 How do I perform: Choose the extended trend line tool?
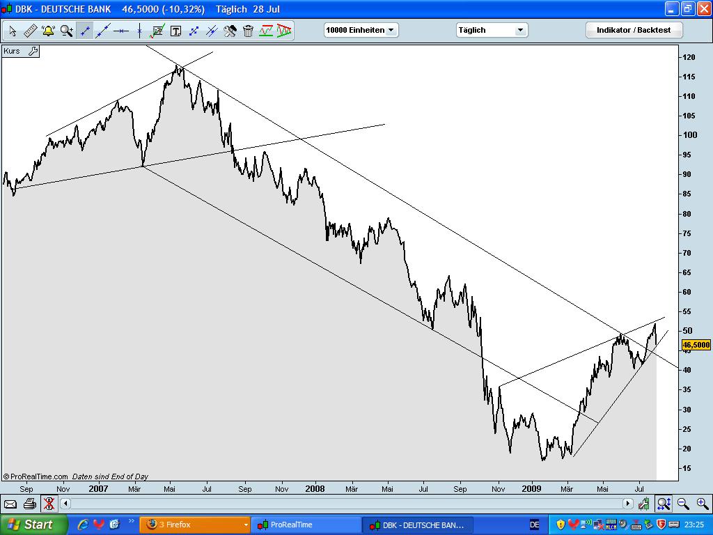(x=103, y=31)
